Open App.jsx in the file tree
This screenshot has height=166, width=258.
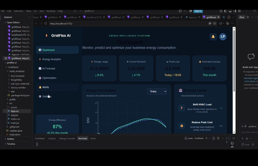coord(15,115)
